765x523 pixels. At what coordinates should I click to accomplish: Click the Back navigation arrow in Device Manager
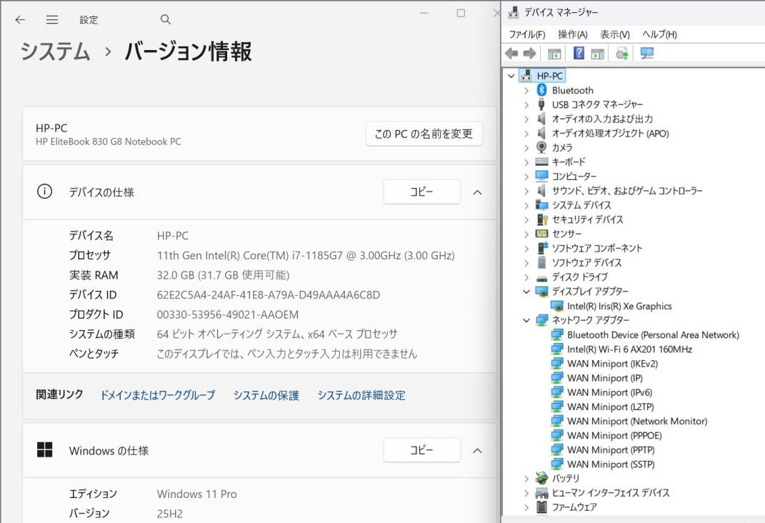pos(512,53)
